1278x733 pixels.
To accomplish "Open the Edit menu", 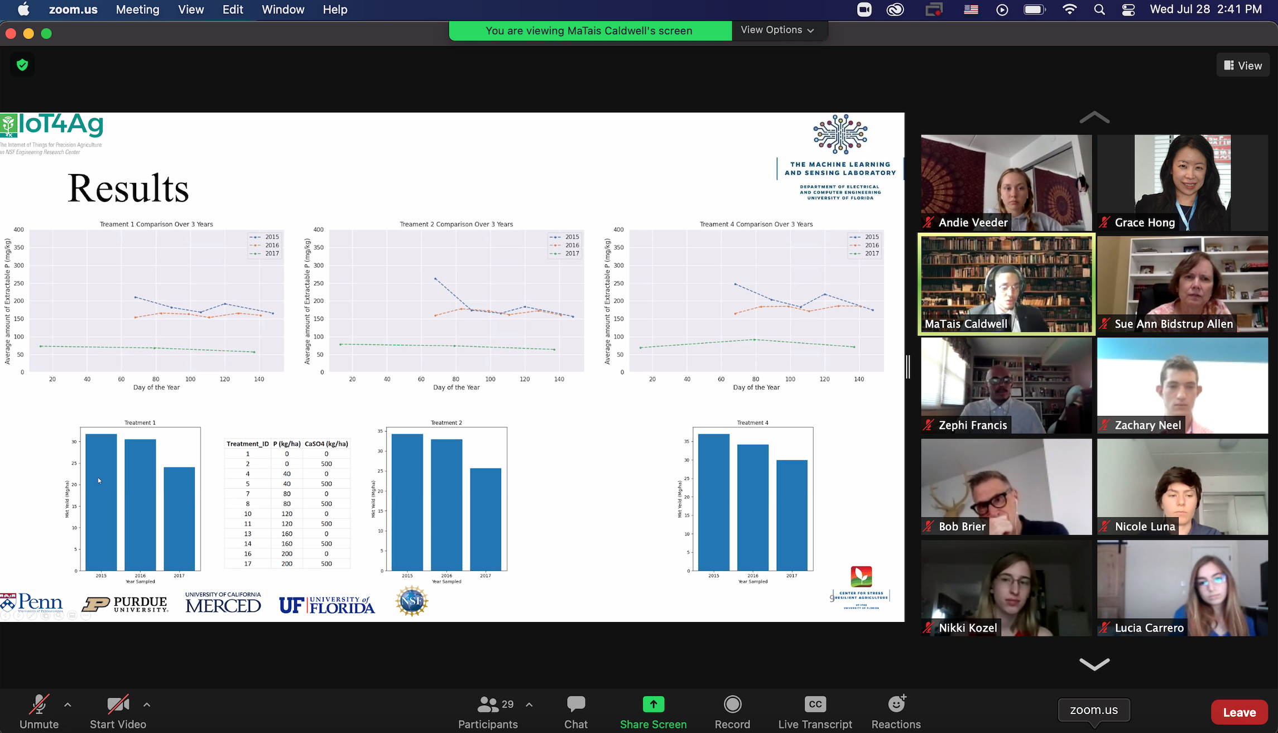I will (x=233, y=9).
